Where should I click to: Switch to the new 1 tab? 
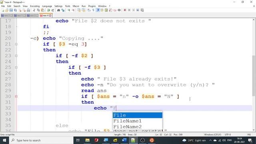[x=20, y=16]
